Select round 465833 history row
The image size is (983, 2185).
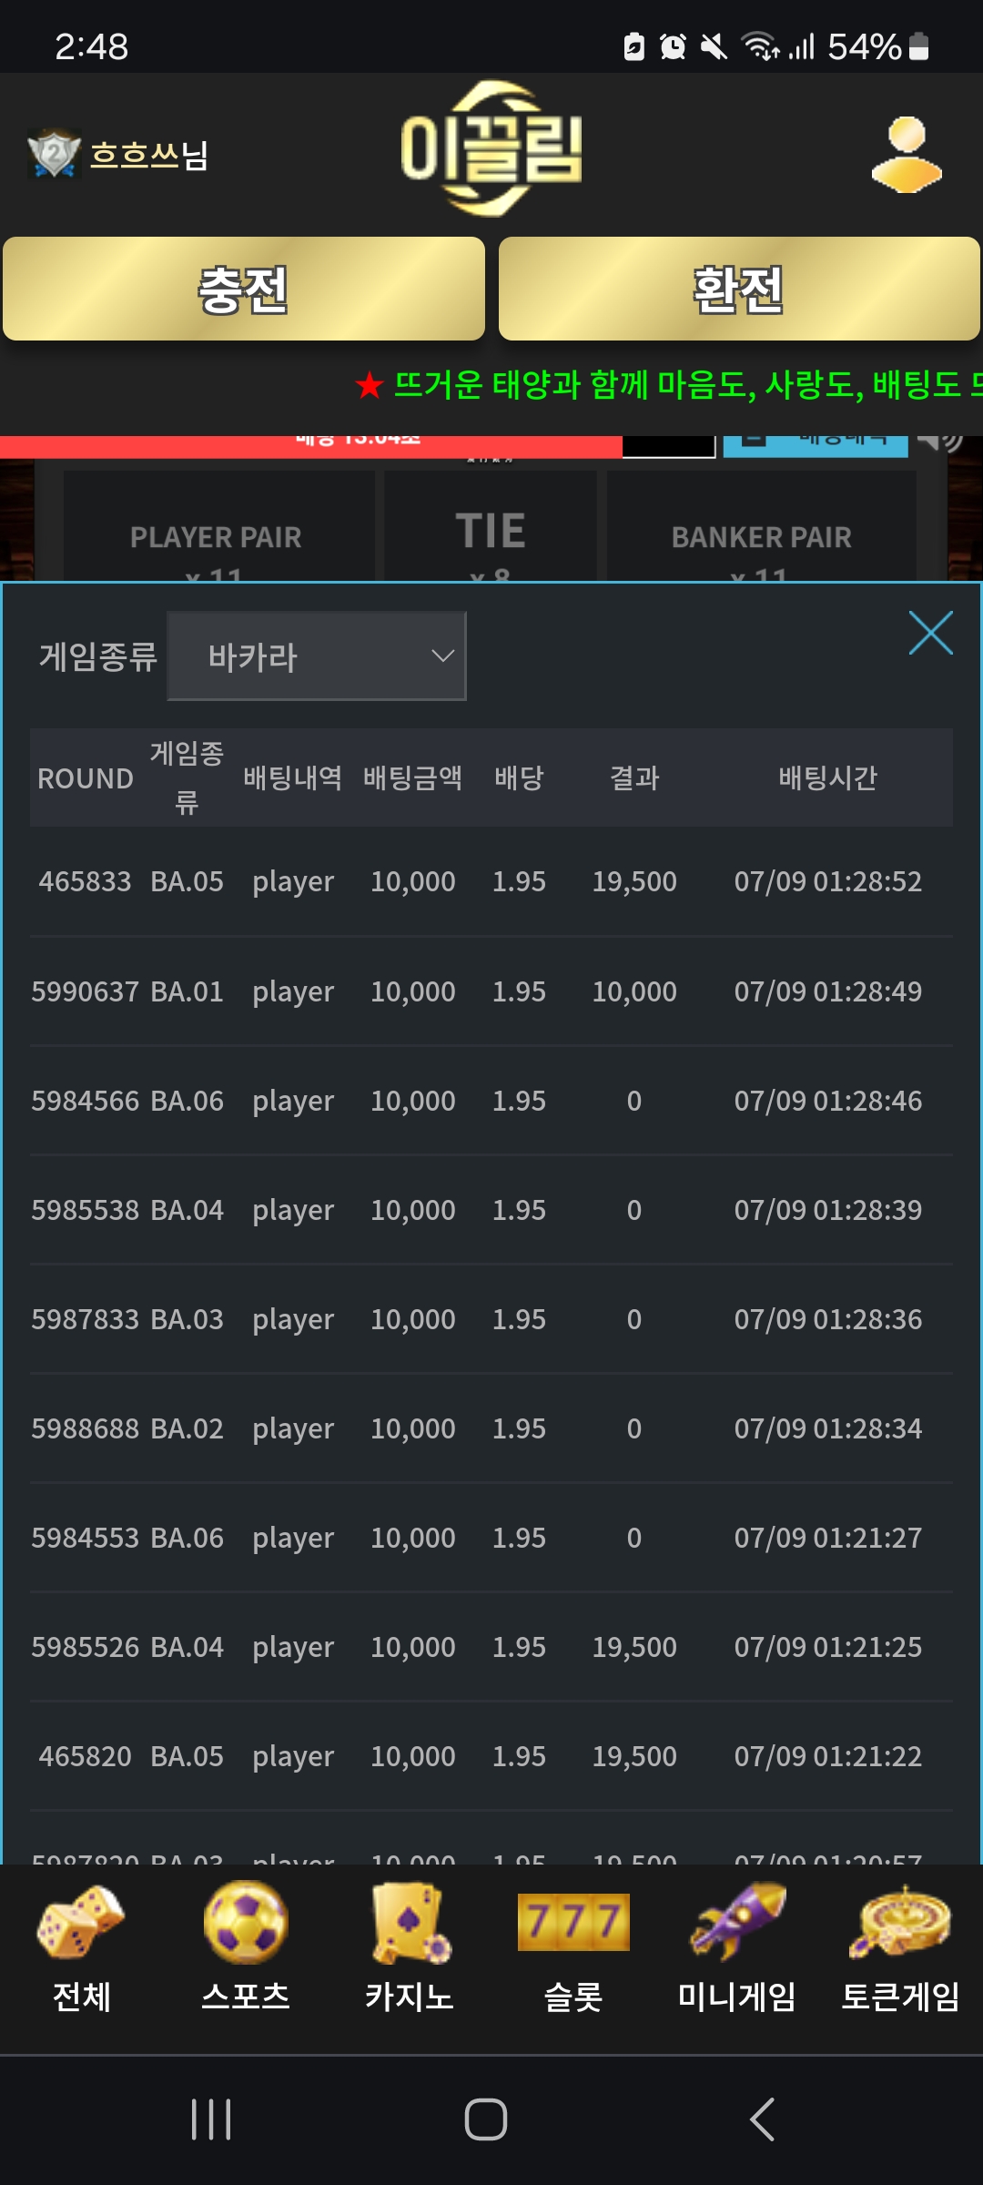[x=491, y=881]
